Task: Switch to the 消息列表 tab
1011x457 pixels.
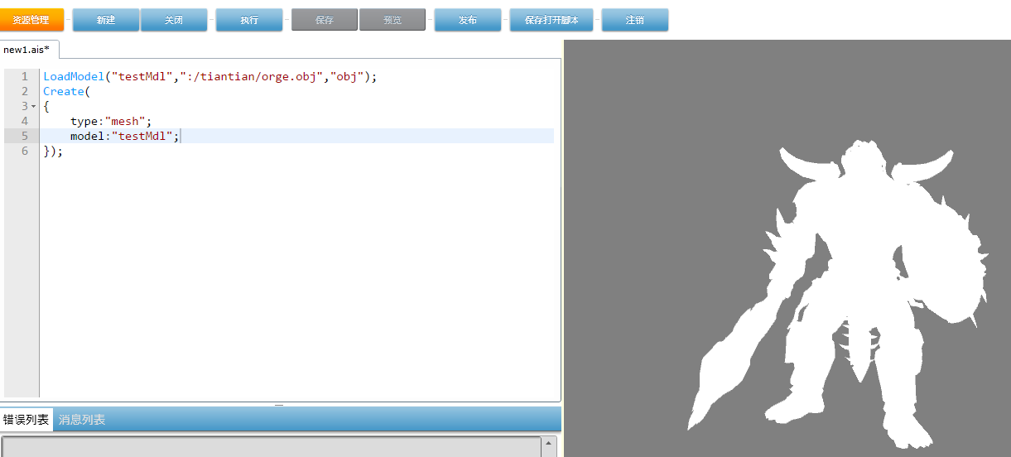Action: pos(81,420)
